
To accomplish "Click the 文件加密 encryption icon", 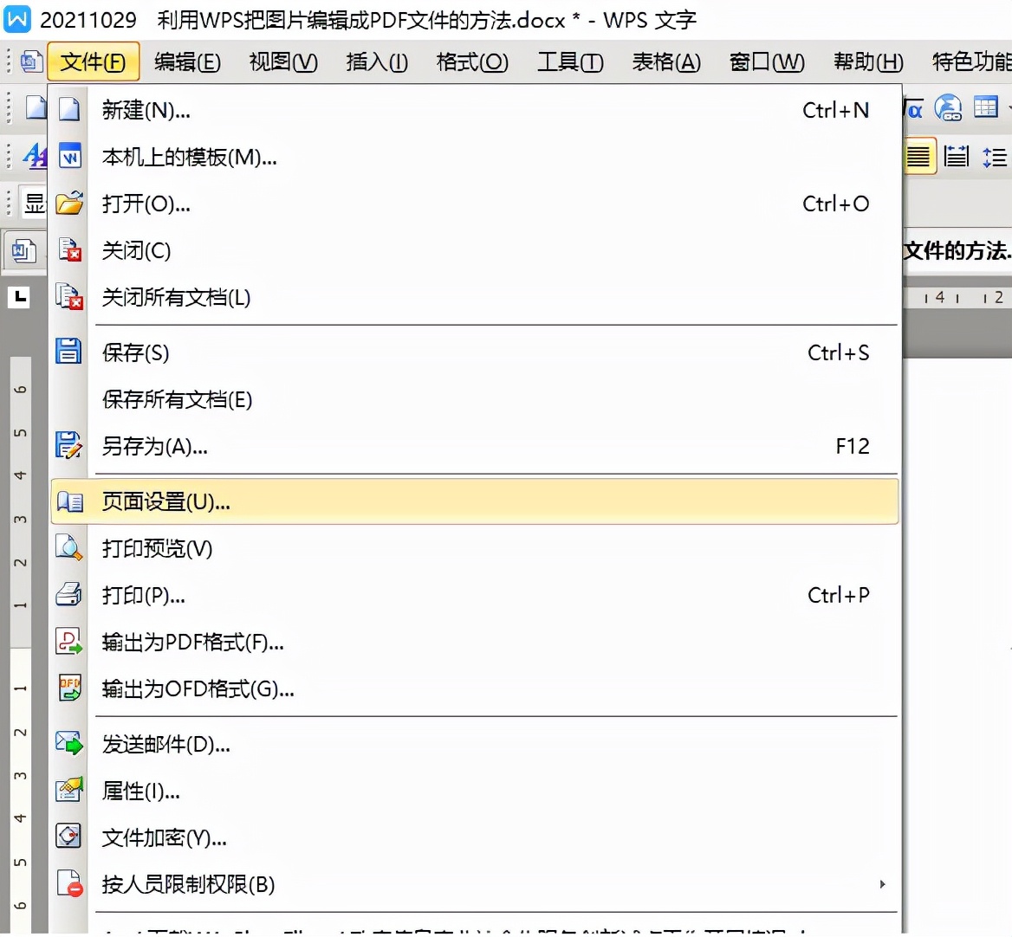I will coord(68,837).
